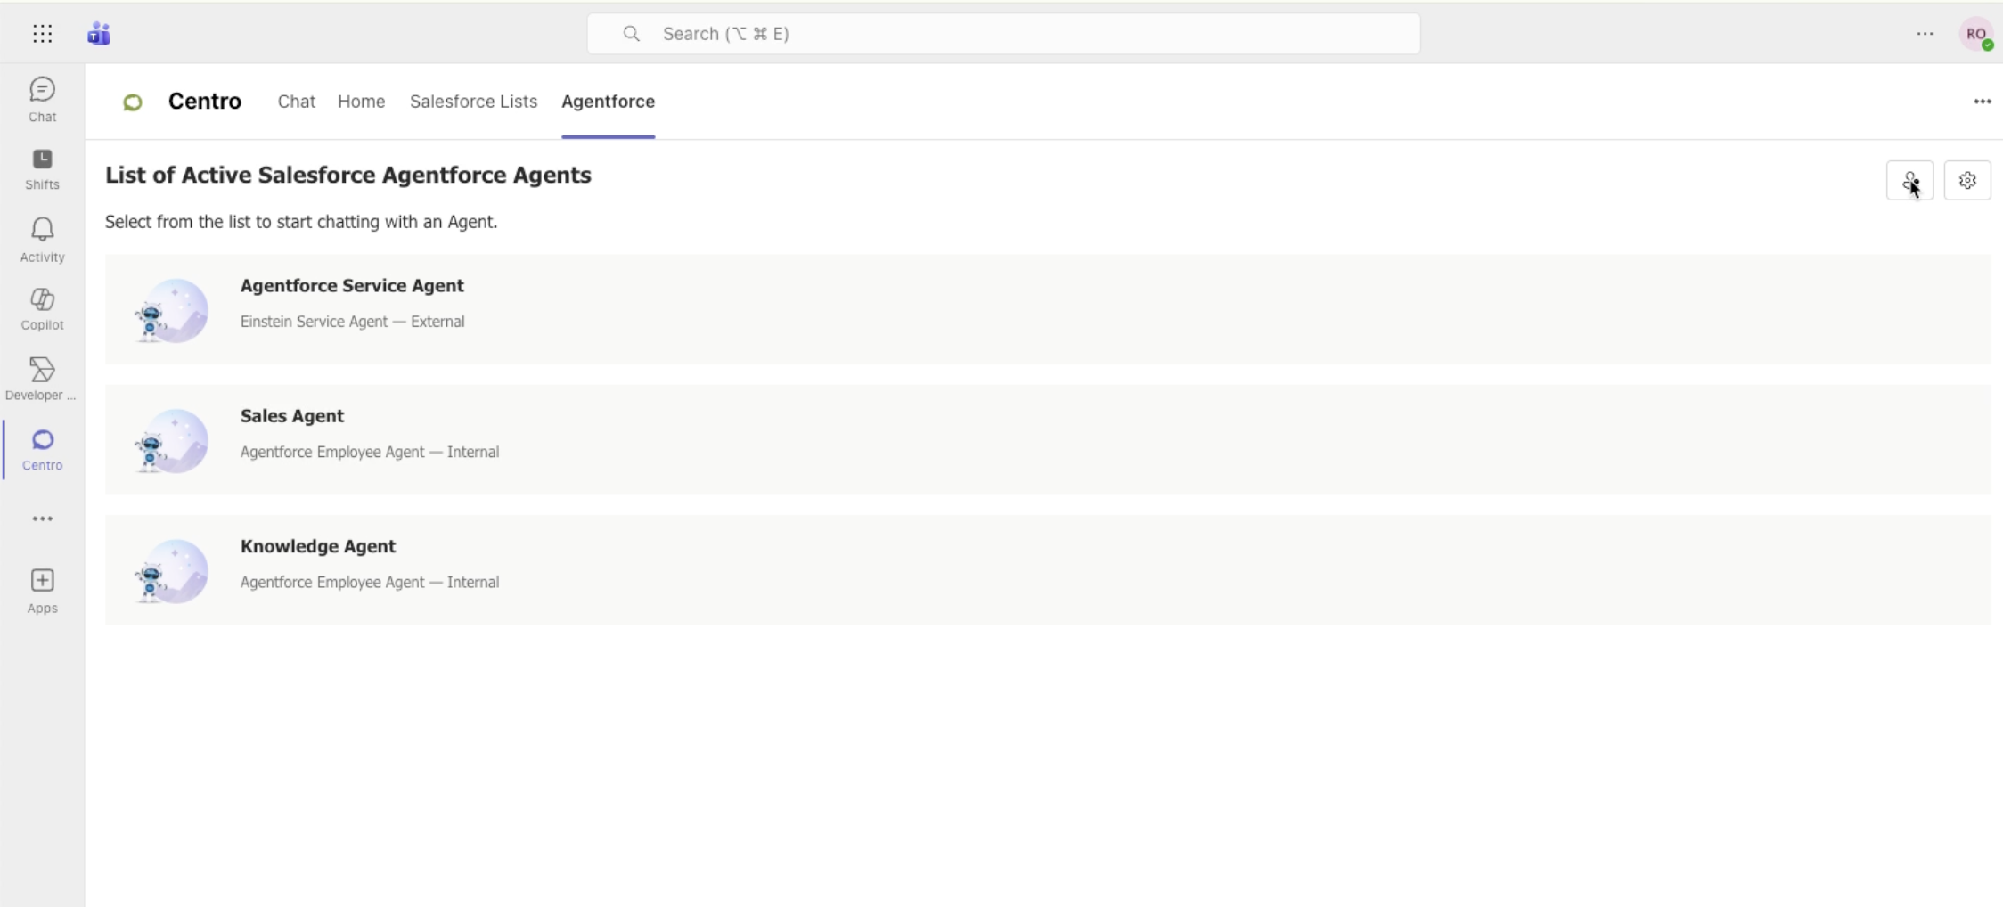Launch Copilot from the sidebar

tap(42, 309)
